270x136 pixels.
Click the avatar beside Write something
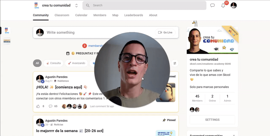[40, 32]
